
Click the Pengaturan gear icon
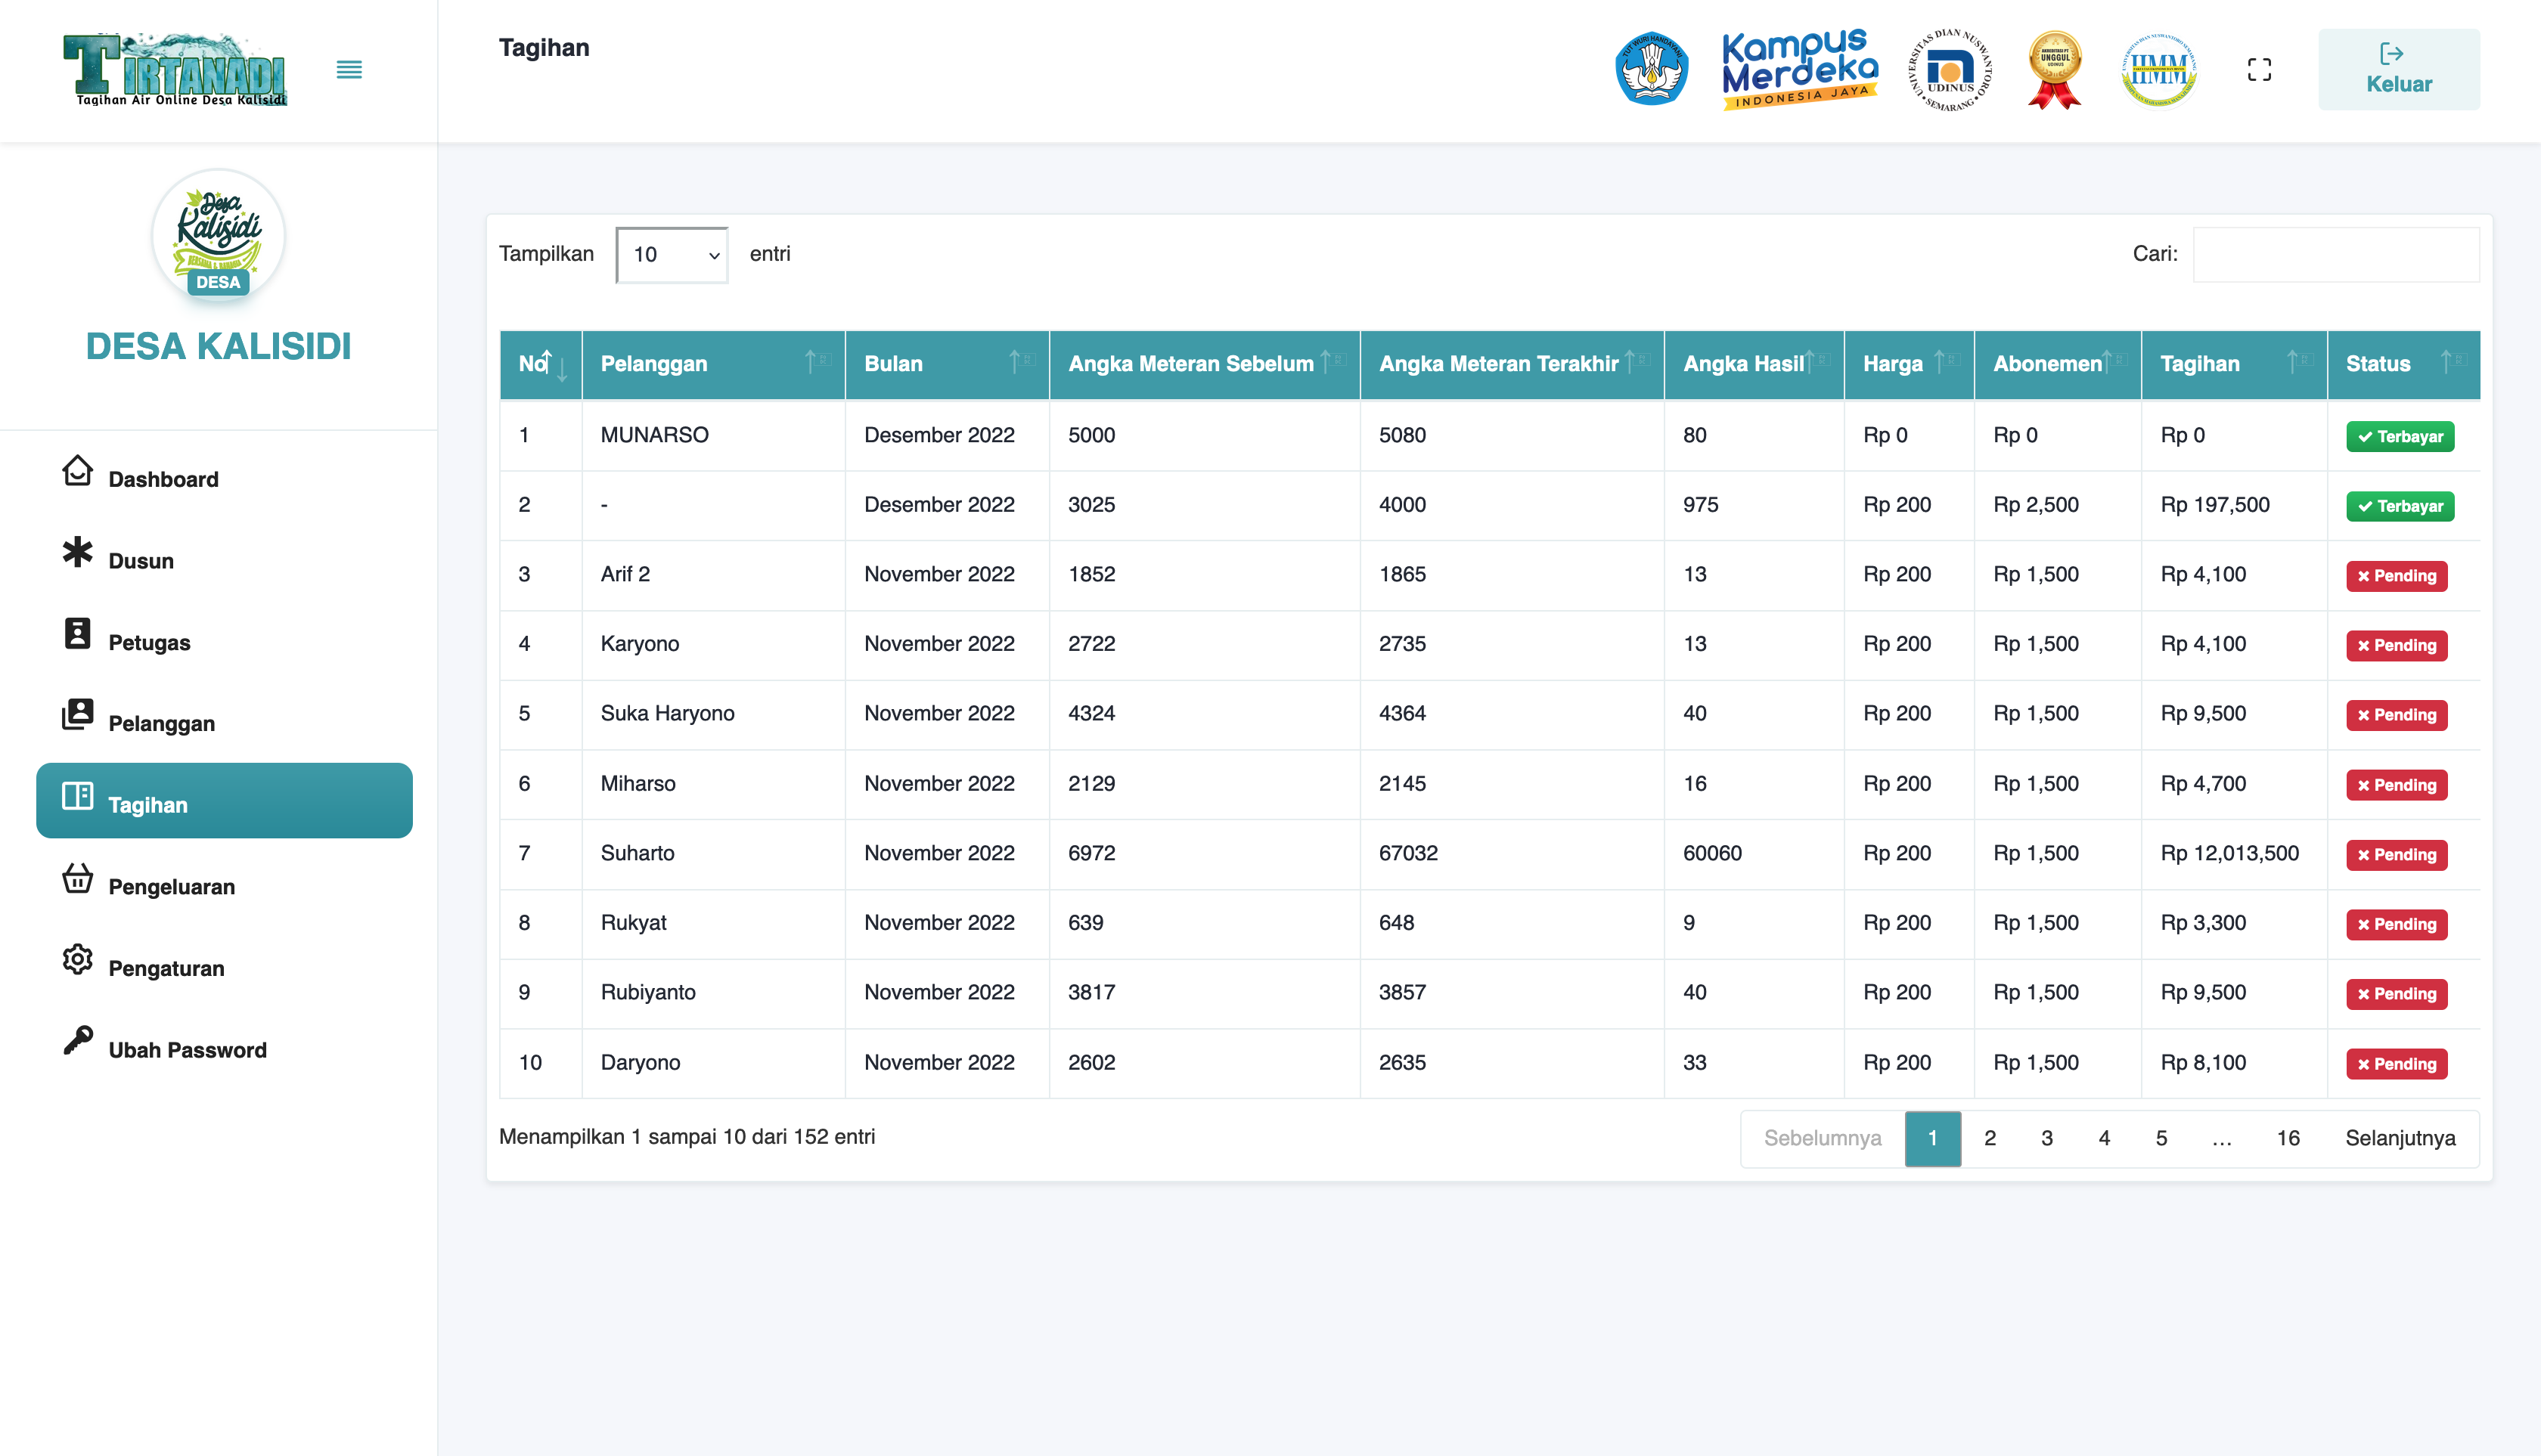tap(77, 959)
